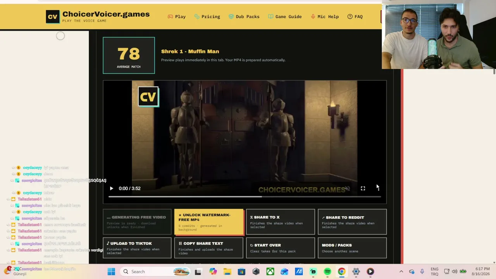The height and width of the screenshot is (279, 496).
Task: Open the FAQ page
Action: [355, 17]
